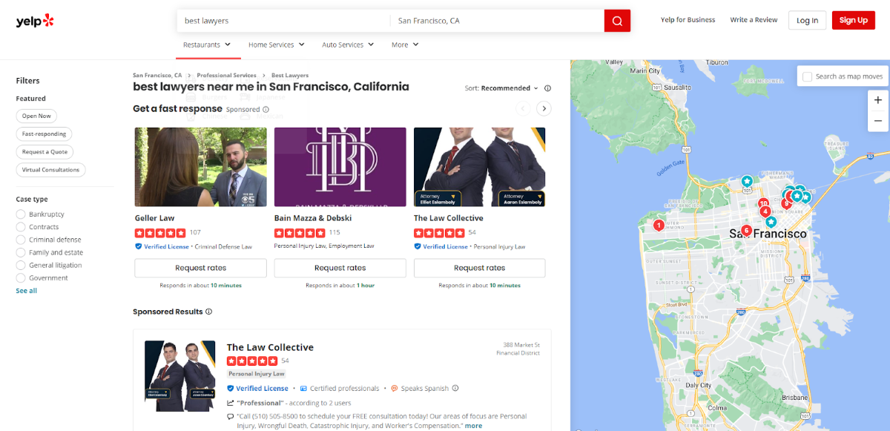Open San Francisco, CA breadcrumb

coord(157,76)
